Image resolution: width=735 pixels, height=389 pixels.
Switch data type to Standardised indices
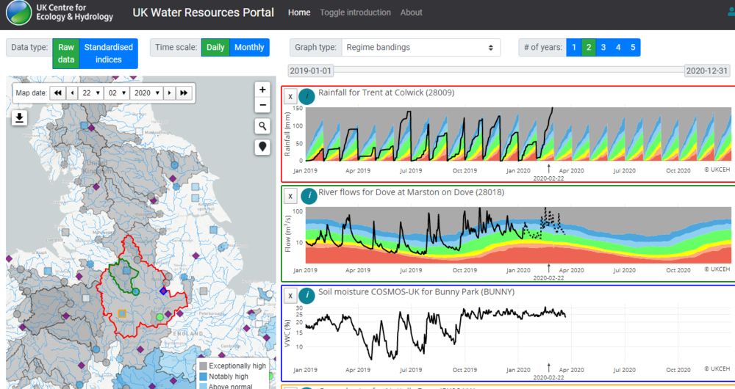pyautogui.click(x=108, y=54)
